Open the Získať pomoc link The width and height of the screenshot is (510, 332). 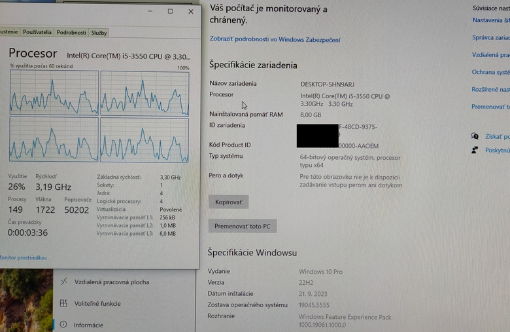point(498,136)
